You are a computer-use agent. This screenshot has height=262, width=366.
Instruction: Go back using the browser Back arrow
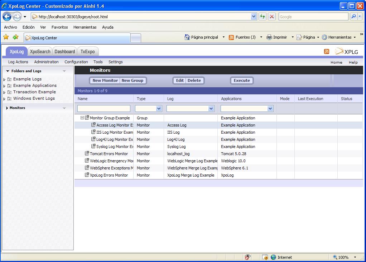click(7, 16)
